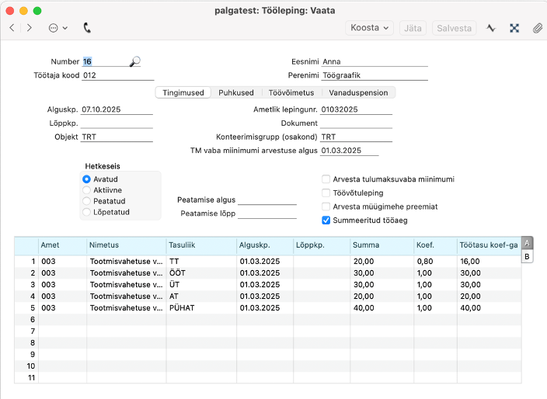Enable Arvesta tulumaksuvaba miinimumi checkbox
This screenshot has width=547, height=399.
(326, 179)
